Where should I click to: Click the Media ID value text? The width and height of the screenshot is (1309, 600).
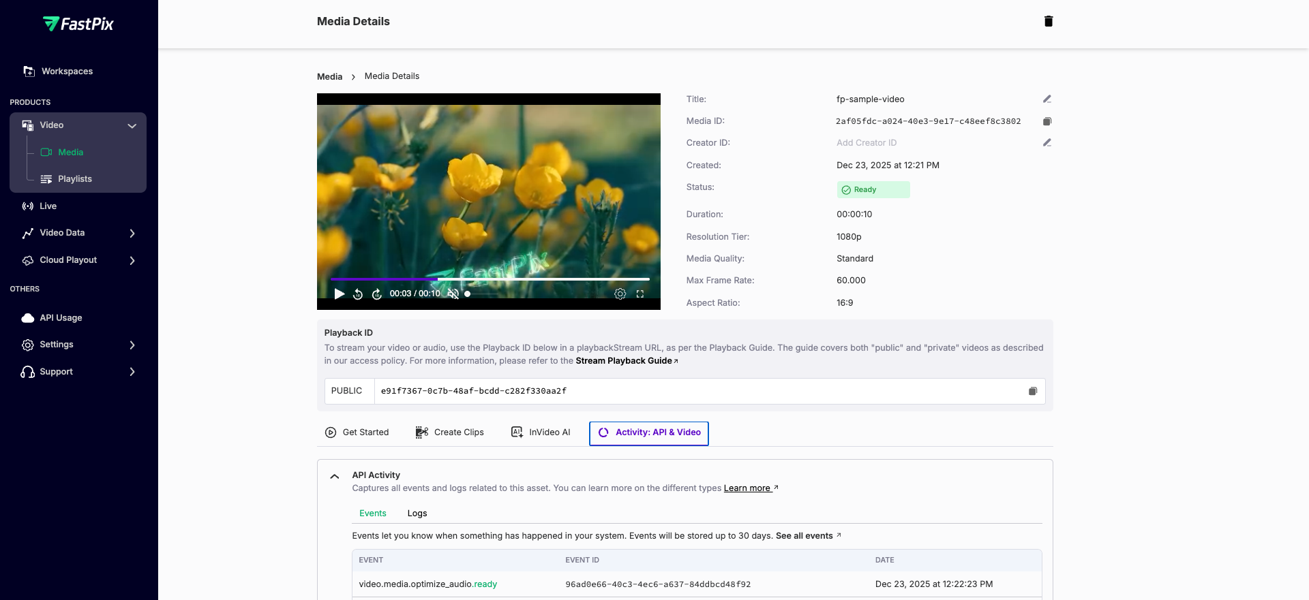pyautogui.click(x=928, y=121)
